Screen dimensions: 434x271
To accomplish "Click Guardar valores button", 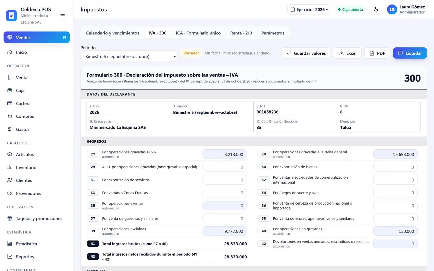I will point(306,53).
